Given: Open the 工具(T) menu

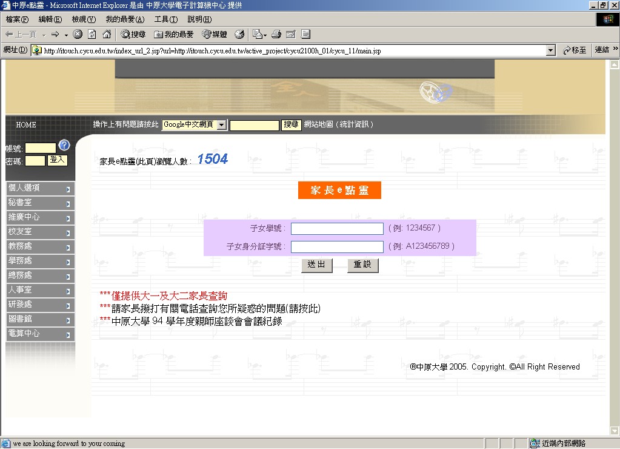Looking at the screenshot, I should (166, 19).
